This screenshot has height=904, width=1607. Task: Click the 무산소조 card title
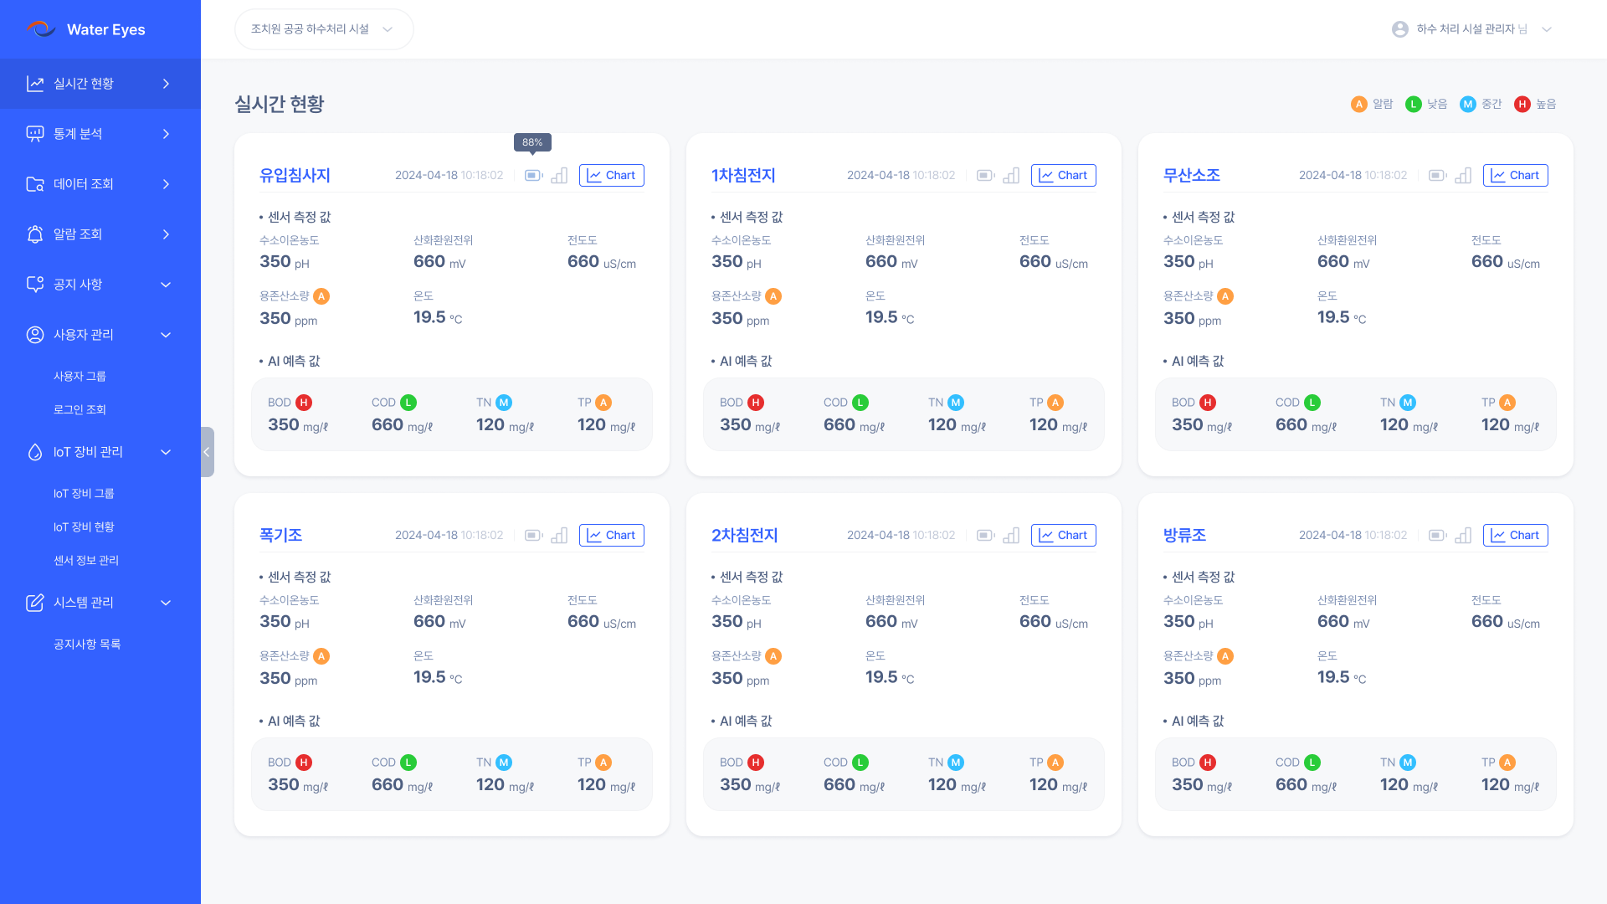pos(1191,176)
